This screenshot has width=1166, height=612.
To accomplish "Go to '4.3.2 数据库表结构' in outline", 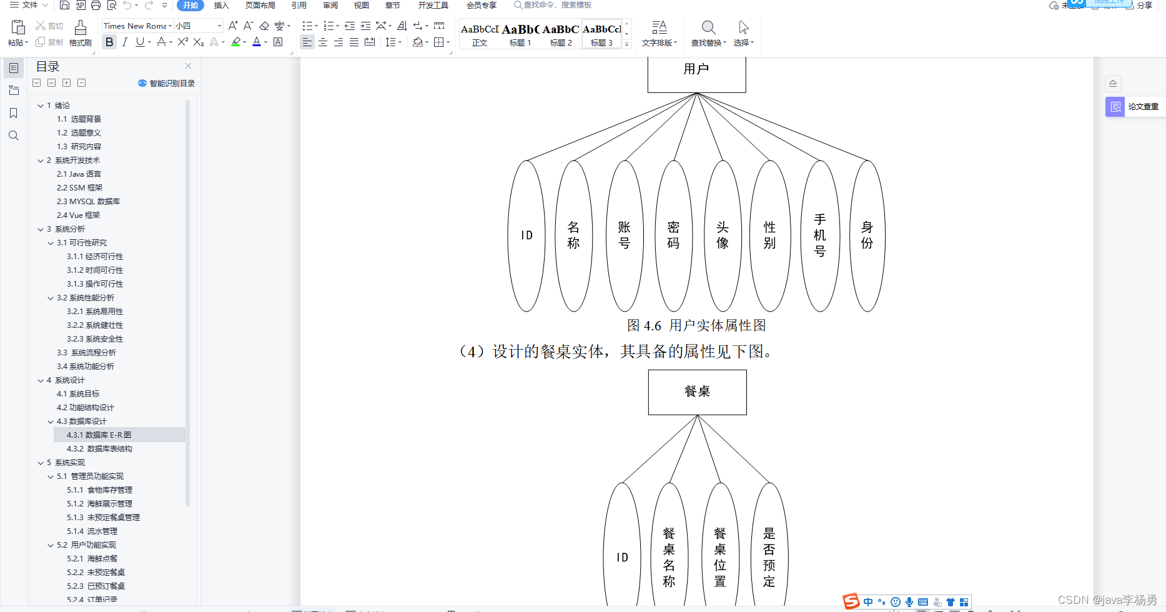I will point(99,449).
